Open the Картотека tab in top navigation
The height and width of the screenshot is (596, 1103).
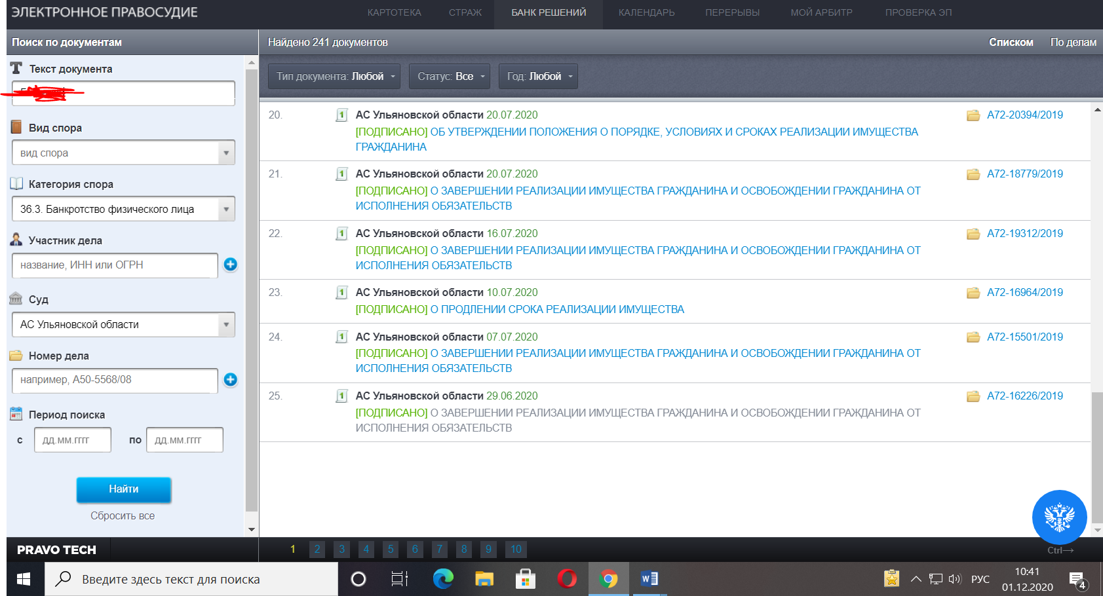tap(394, 12)
